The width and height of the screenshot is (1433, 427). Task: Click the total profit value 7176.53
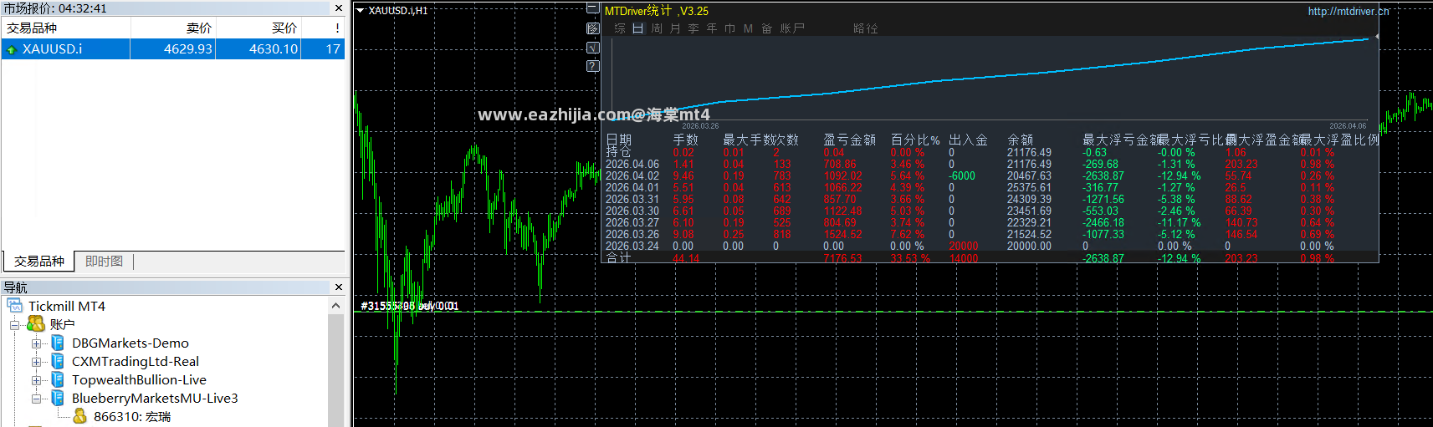[842, 258]
